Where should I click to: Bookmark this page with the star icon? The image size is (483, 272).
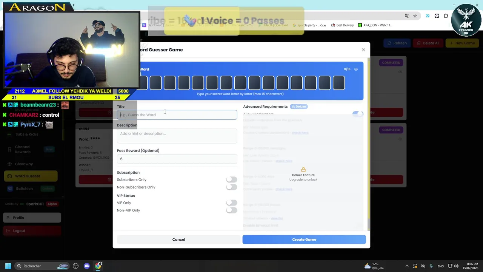tap(415, 16)
